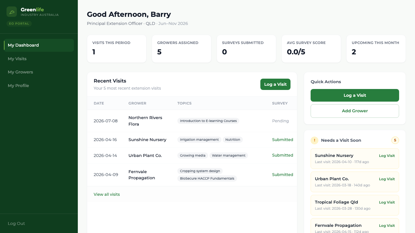The image size is (415, 233).
Task: Click the Water management topic tag
Action: tap(229, 156)
